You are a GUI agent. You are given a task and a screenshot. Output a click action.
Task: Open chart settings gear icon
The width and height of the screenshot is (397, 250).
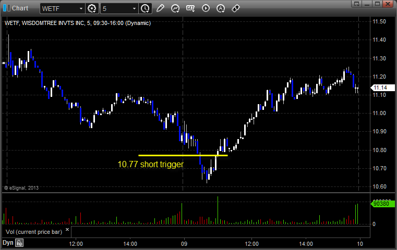point(92,8)
